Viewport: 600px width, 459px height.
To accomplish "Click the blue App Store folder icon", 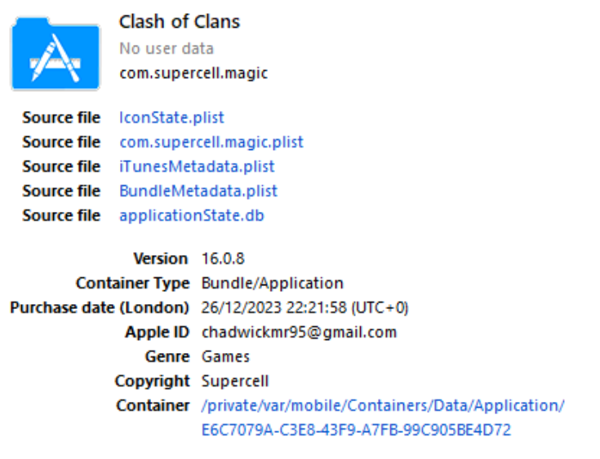I will [x=55, y=53].
